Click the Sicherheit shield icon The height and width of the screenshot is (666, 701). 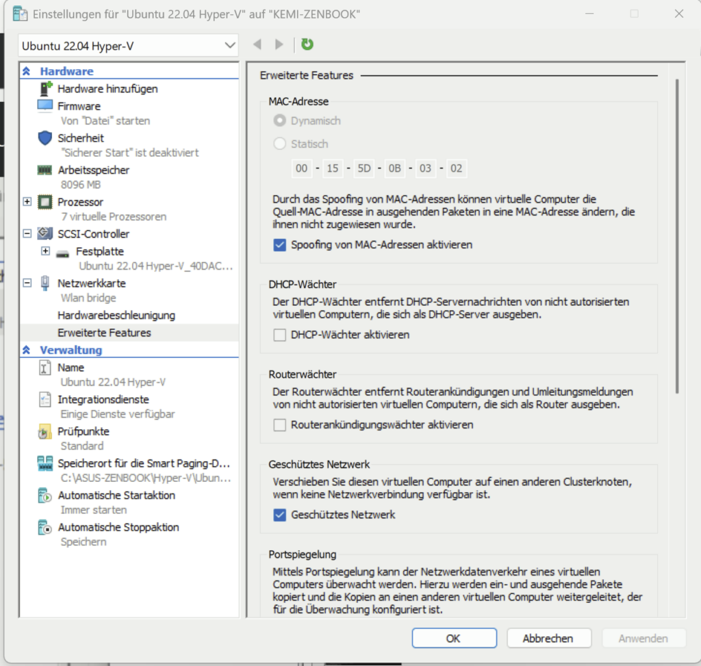[x=45, y=138]
